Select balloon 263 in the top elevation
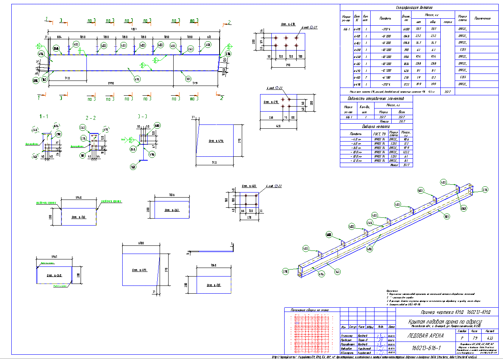 [x=190, y=49]
